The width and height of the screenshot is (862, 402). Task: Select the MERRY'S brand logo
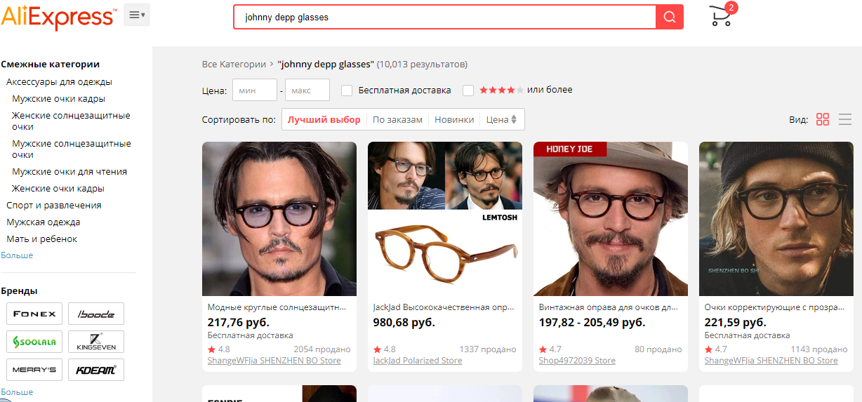pyautogui.click(x=34, y=370)
